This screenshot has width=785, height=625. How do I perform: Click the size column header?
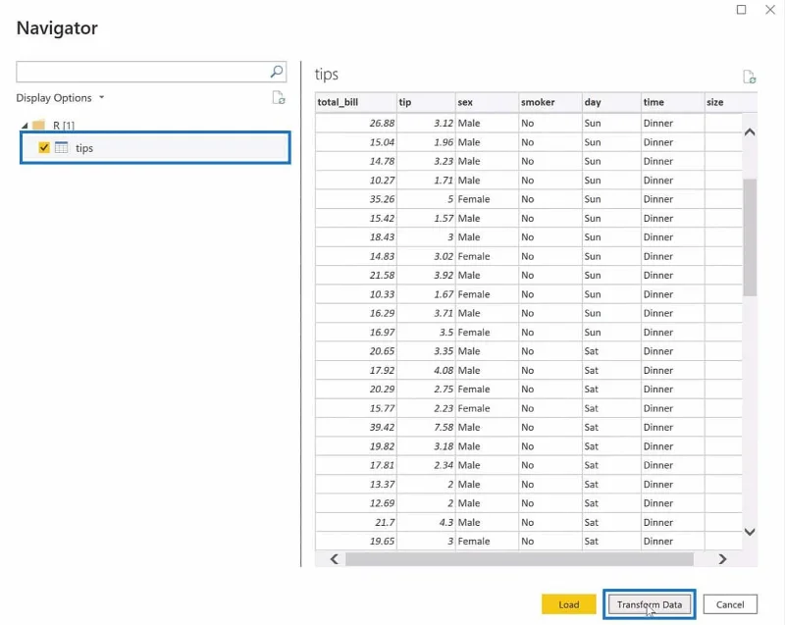point(730,102)
